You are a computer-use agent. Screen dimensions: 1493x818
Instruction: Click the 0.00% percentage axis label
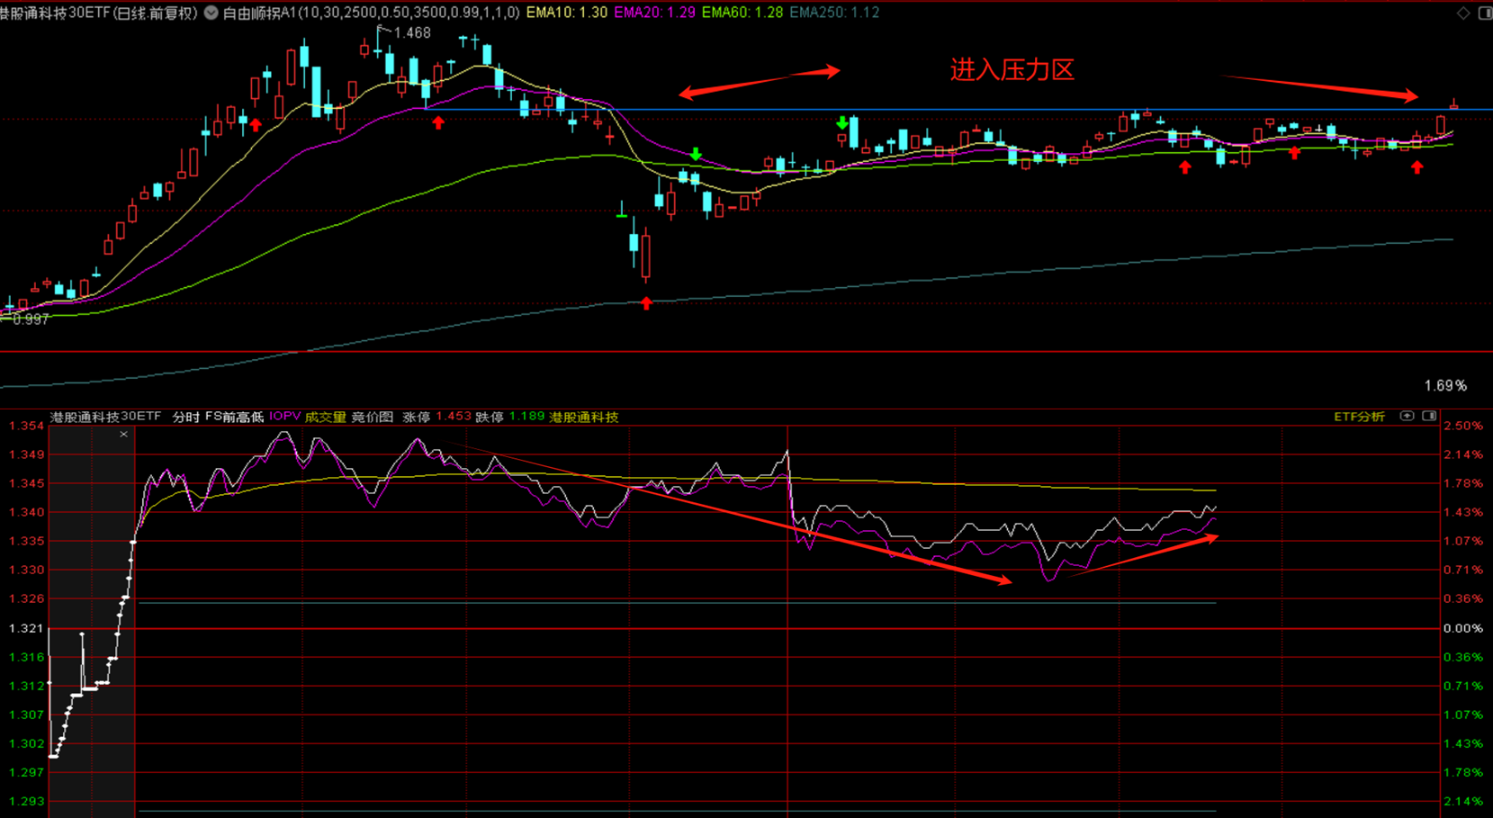[1463, 628]
